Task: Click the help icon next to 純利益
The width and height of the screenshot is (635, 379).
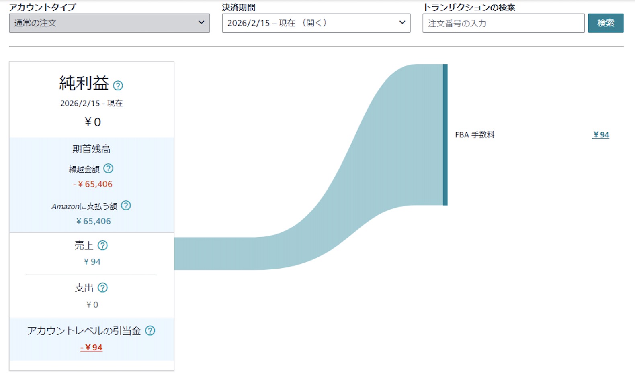Action: click(x=118, y=86)
